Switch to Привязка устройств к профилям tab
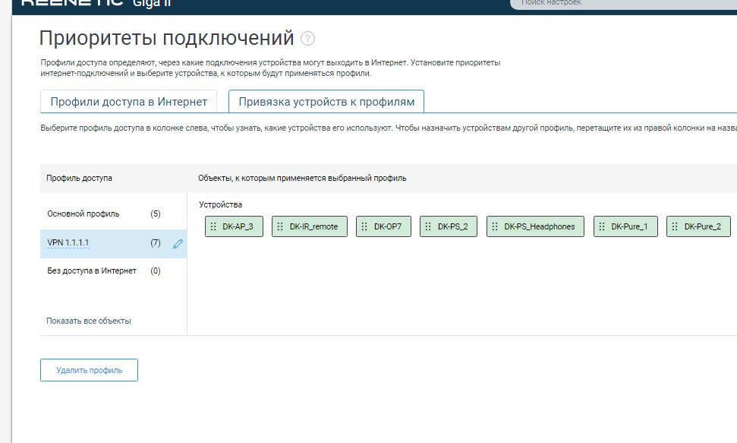737x443 pixels. pos(326,102)
